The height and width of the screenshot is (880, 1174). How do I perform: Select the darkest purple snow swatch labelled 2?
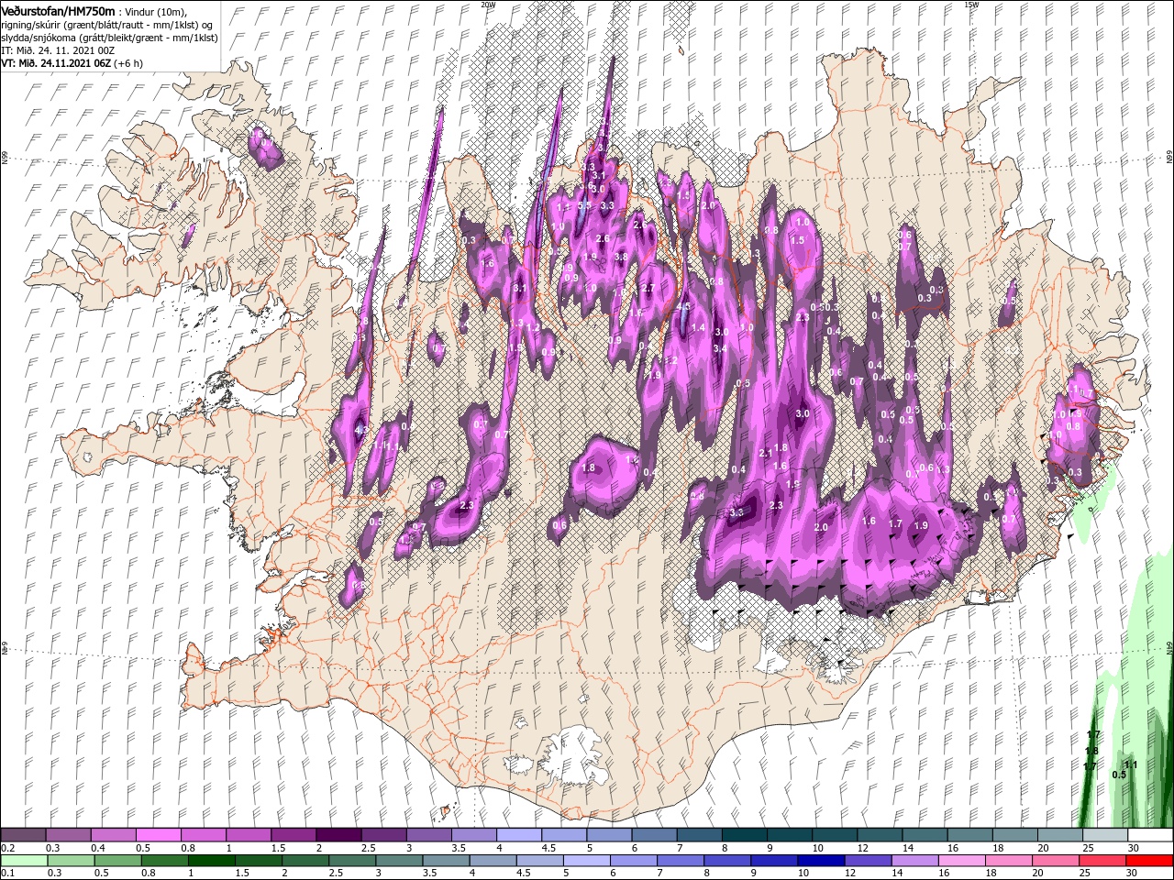pos(338,835)
